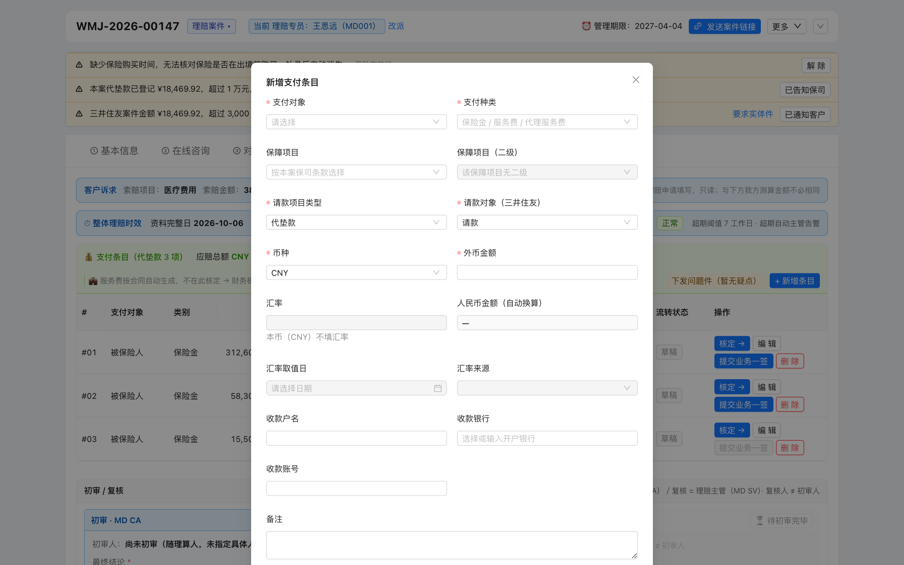Switch to the 基本信息 tab
904x565 pixels.
pyautogui.click(x=114, y=151)
